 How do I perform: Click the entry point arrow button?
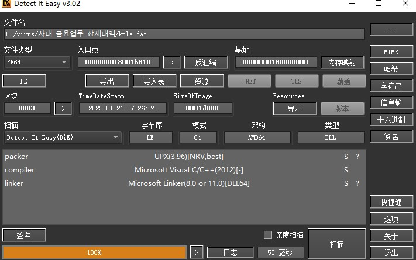[x=171, y=63]
